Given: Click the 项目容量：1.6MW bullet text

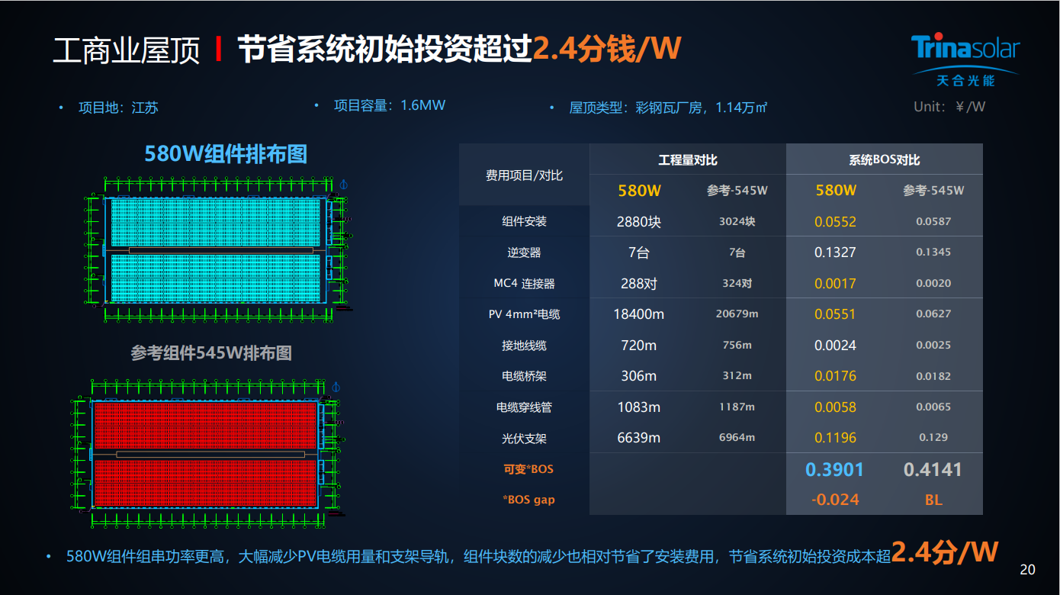Looking at the screenshot, I should (x=389, y=105).
